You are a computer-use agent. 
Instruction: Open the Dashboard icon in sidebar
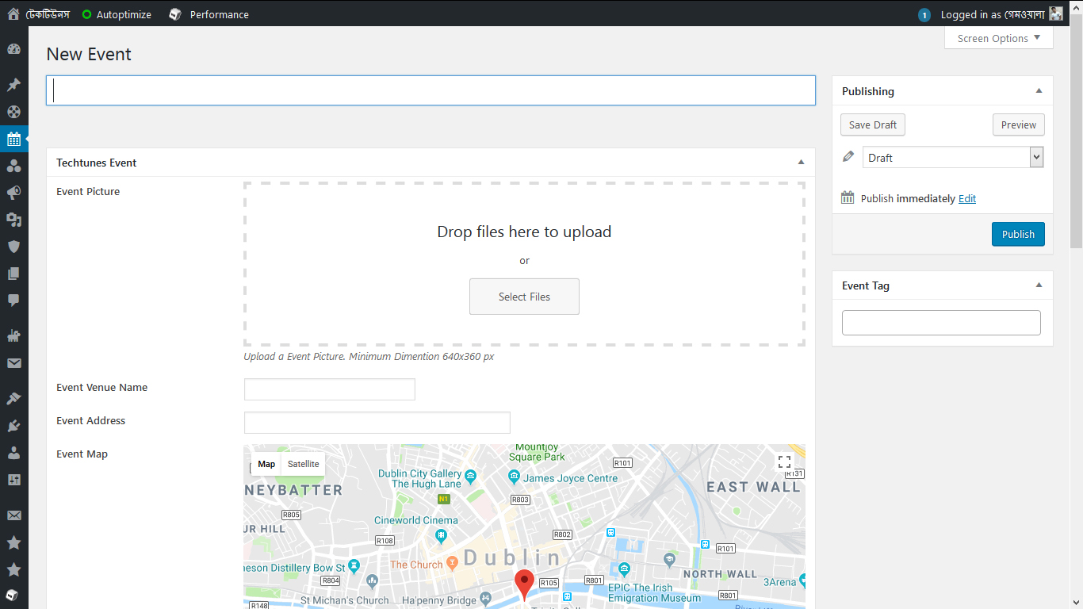point(13,49)
